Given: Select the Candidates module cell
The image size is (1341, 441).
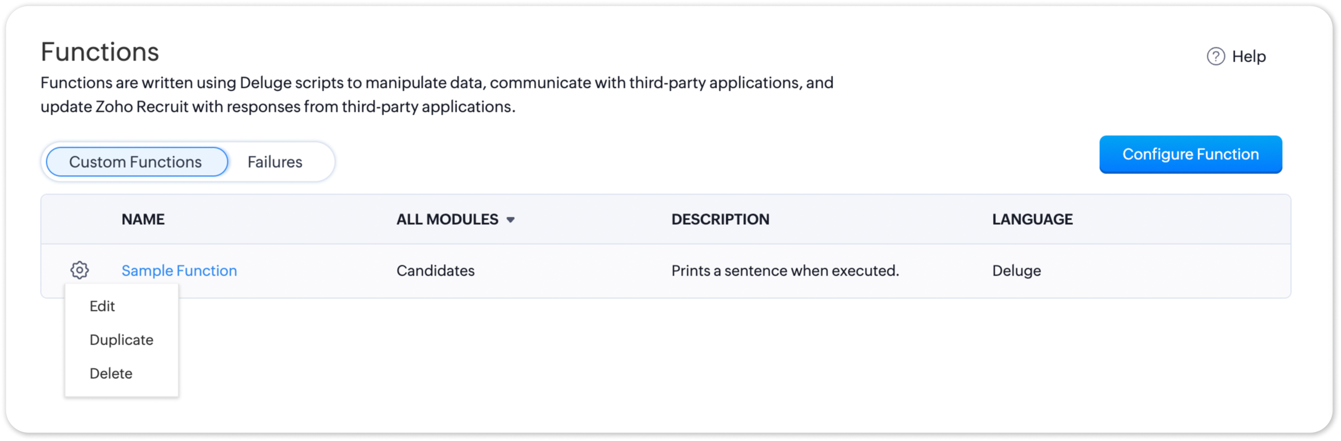Looking at the screenshot, I should tap(435, 270).
